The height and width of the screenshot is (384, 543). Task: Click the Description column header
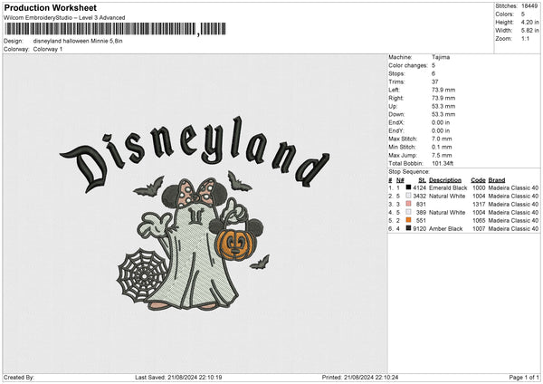[445, 179]
